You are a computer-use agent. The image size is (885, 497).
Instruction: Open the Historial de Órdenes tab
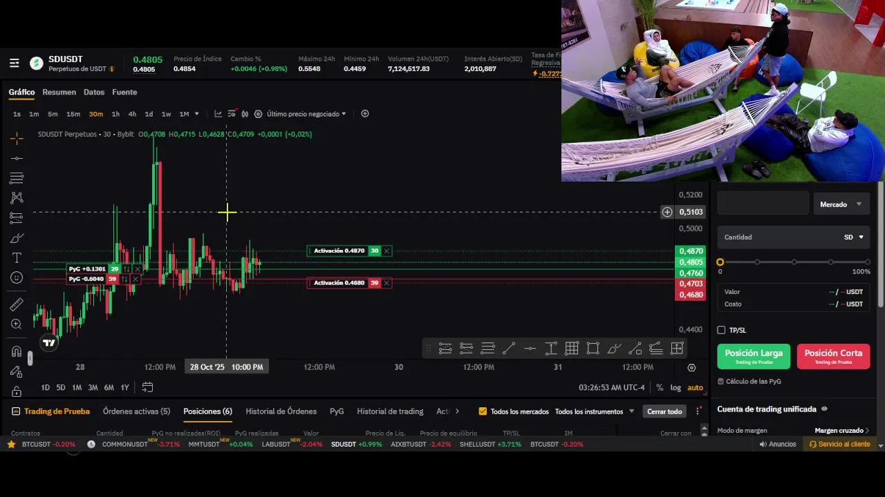pyautogui.click(x=281, y=411)
